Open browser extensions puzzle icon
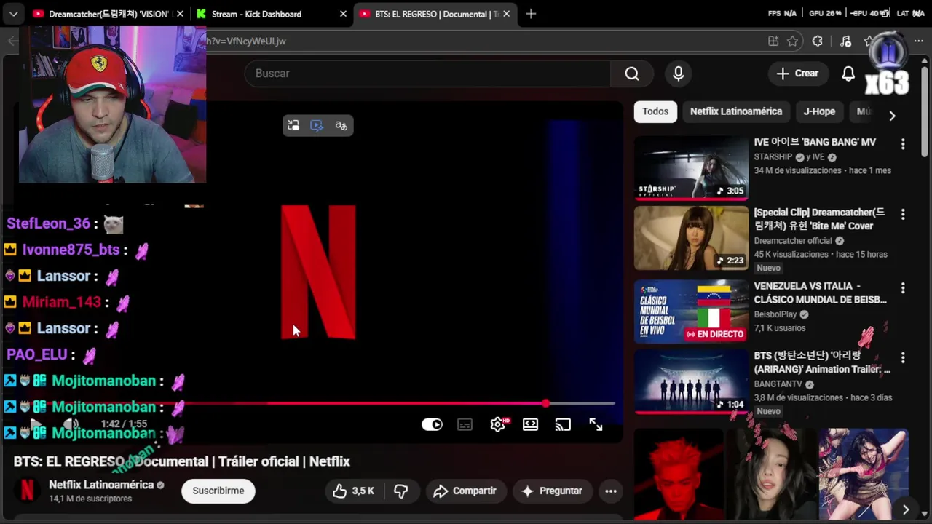 818,41
